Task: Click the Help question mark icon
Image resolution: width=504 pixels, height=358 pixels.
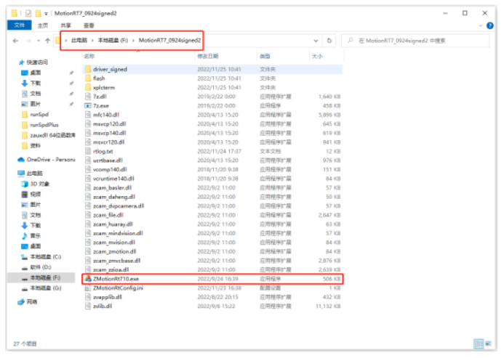Action: [490, 25]
